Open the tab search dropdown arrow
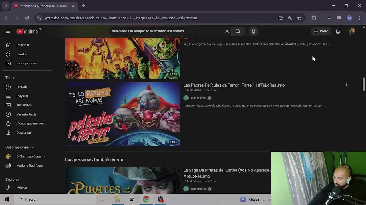The height and width of the screenshot is (205, 366). coord(6,6)
